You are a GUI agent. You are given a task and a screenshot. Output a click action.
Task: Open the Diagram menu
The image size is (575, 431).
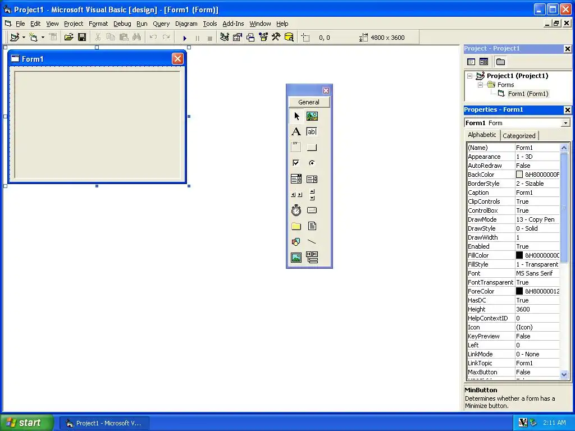coord(186,24)
